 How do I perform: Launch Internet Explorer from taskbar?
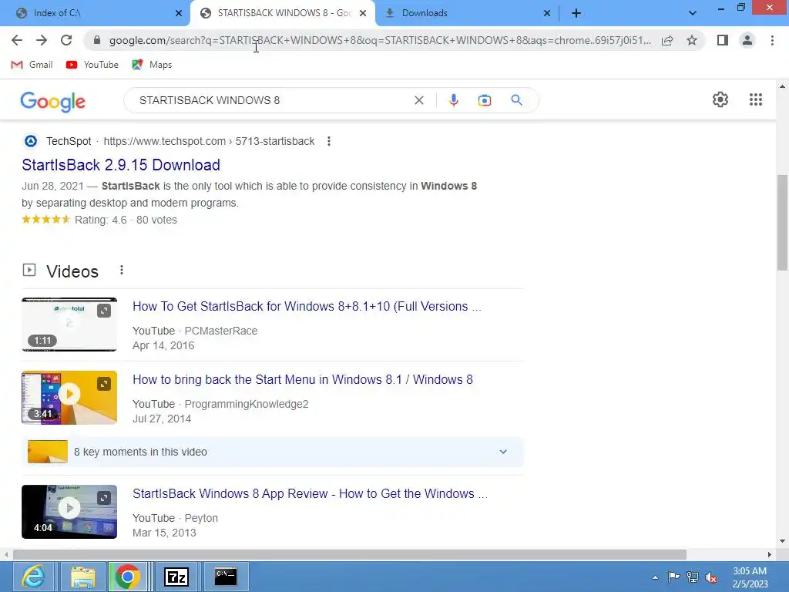tap(33, 577)
